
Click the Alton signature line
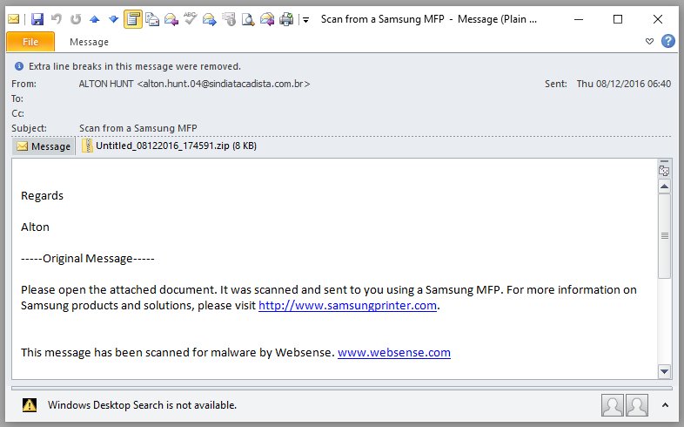tap(35, 227)
